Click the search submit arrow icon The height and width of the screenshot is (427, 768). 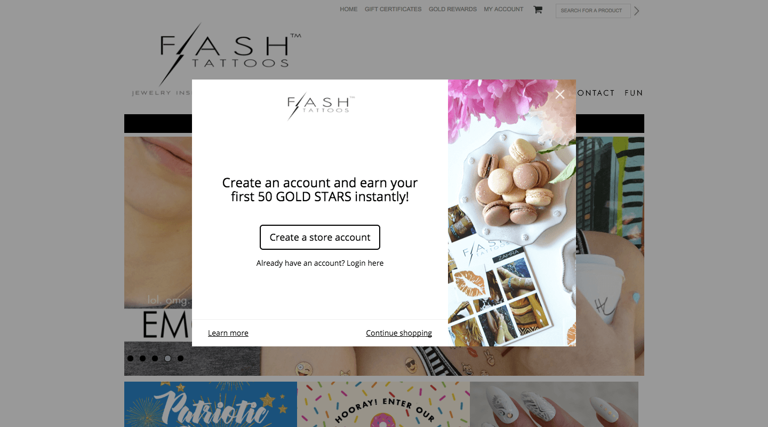[636, 11]
